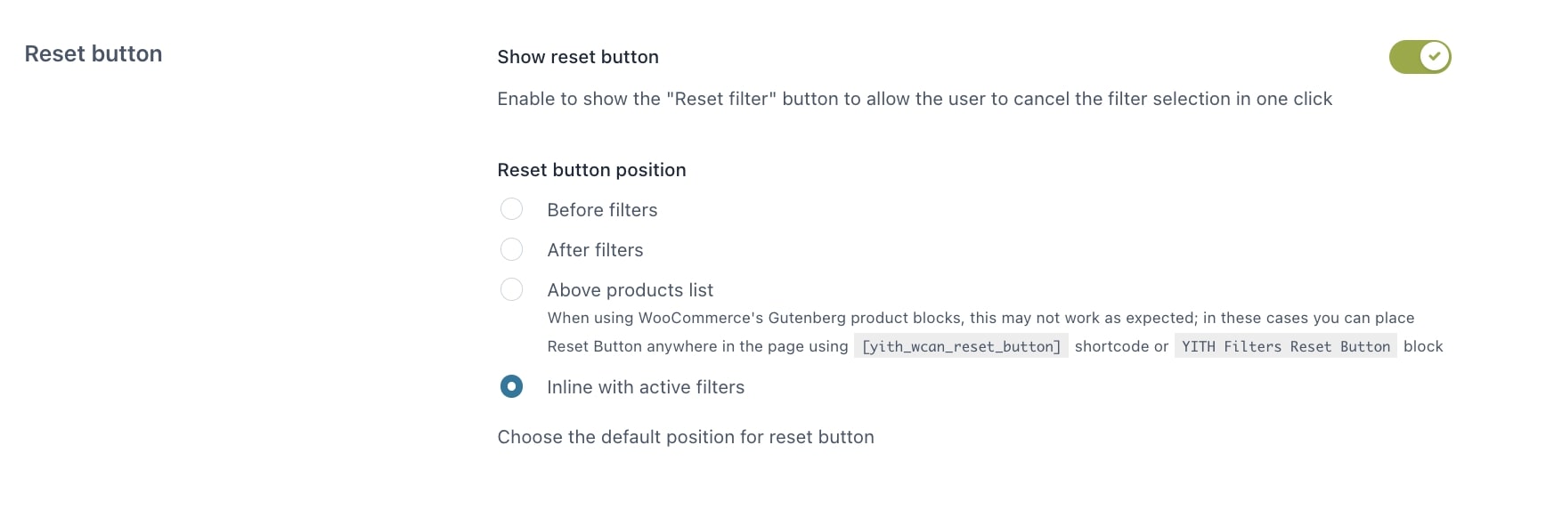
Task: Click the Choose the default position help text
Action: pos(686,437)
